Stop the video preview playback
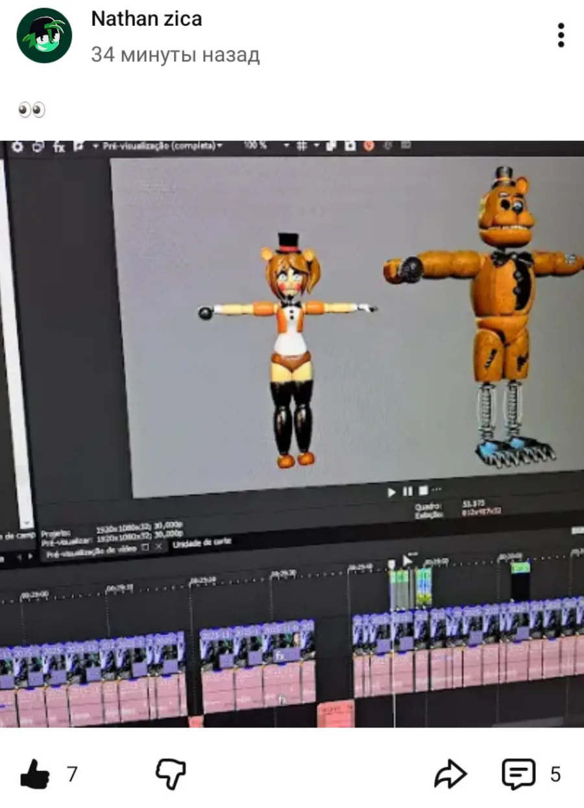Image resolution: width=584 pixels, height=808 pixels. click(x=423, y=491)
